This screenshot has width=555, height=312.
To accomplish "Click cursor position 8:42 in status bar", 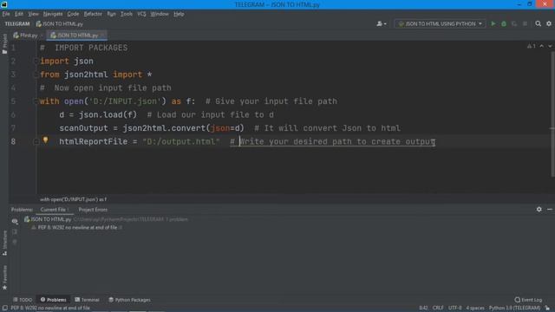I will pyautogui.click(x=423, y=309).
